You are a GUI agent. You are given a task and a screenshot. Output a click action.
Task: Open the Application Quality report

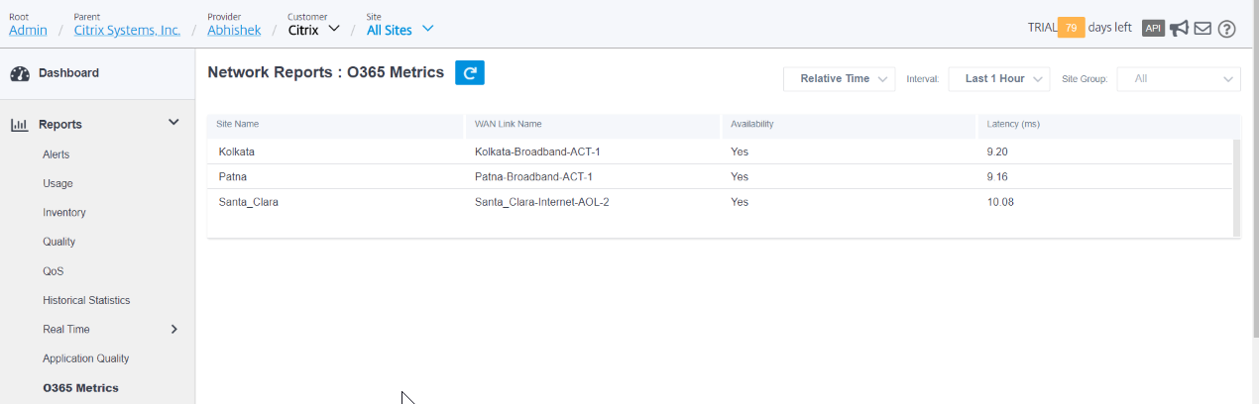click(x=86, y=358)
